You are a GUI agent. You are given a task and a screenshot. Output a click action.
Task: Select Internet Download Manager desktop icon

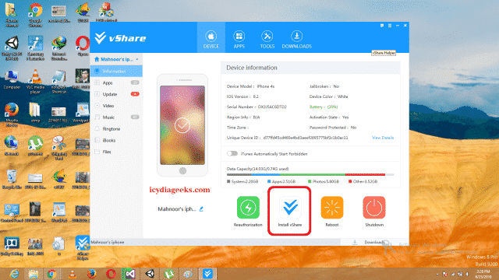[59, 48]
